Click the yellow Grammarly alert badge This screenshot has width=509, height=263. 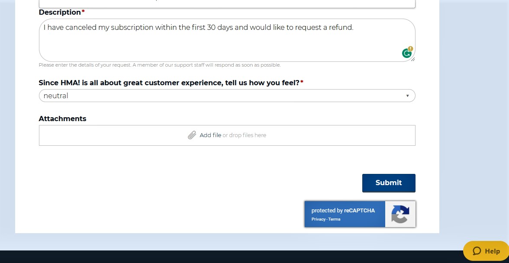410,48
